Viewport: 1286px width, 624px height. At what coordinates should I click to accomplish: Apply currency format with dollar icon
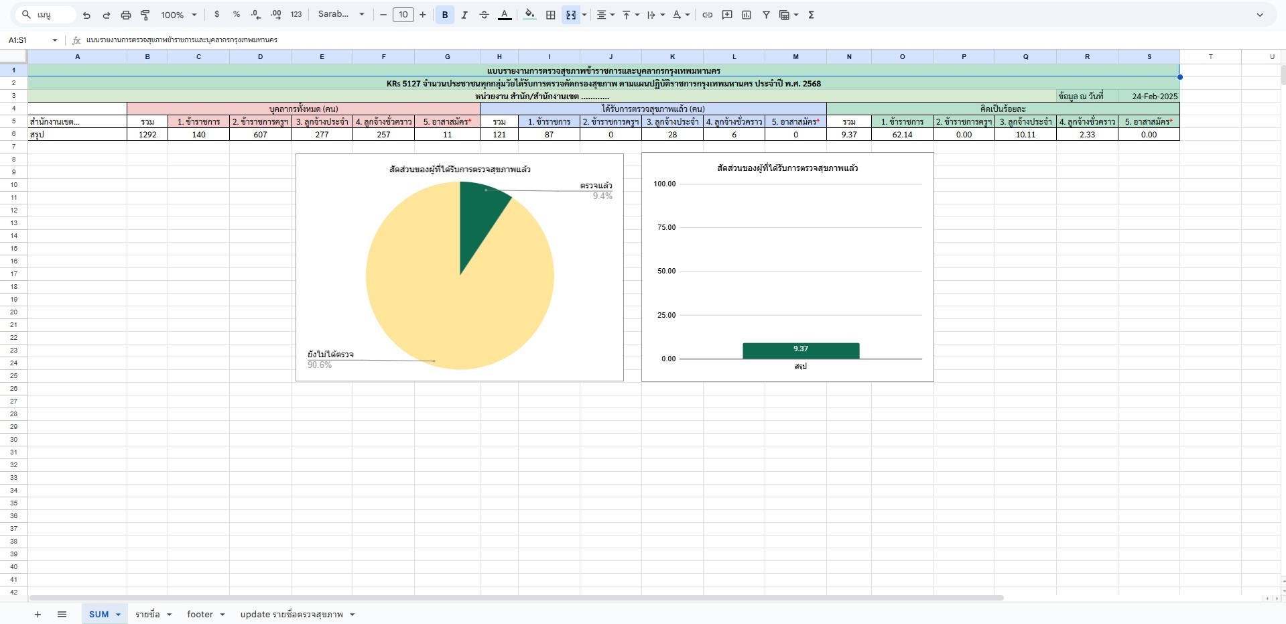(216, 15)
